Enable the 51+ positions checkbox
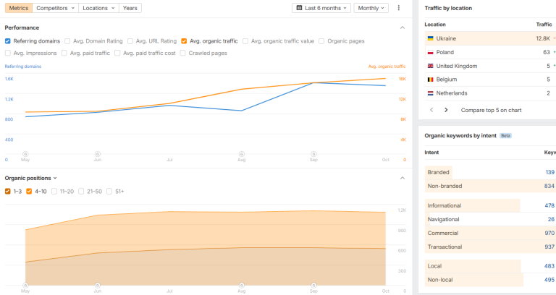Image resolution: width=556 pixels, height=295 pixels. coord(109,191)
